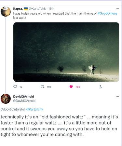
Task: Open DavidGArnold's profile picture
Action: point(6,99)
